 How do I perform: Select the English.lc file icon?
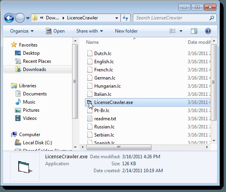tap(90, 62)
